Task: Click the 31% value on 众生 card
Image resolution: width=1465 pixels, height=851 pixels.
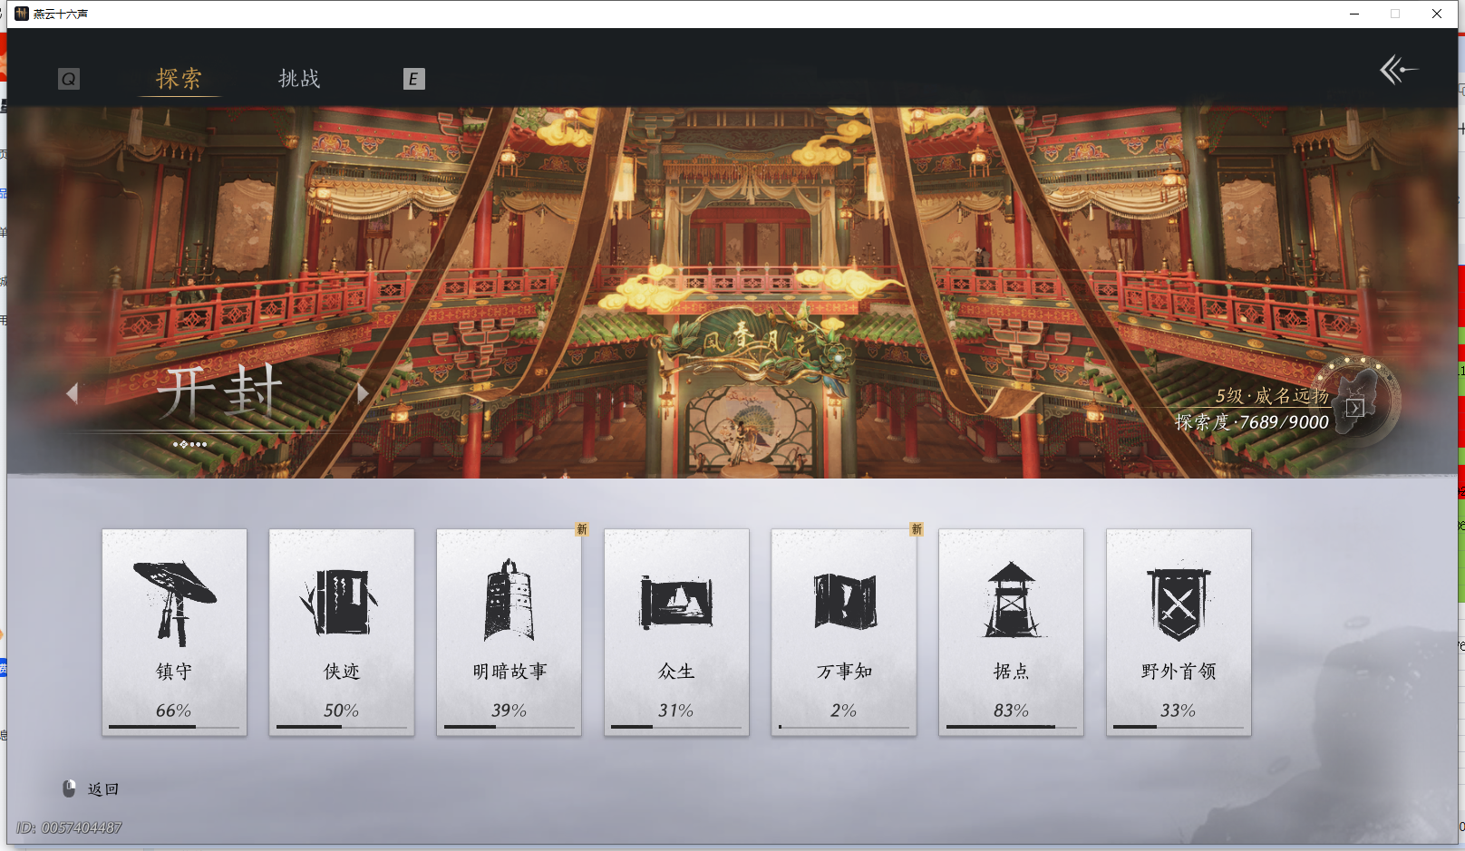Action: tap(676, 711)
